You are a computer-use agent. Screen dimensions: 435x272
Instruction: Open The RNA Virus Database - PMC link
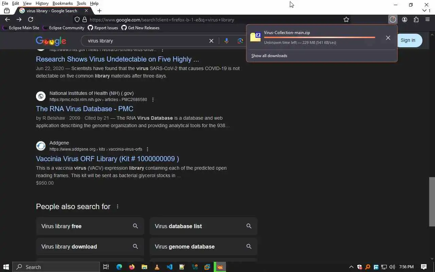coord(85,109)
